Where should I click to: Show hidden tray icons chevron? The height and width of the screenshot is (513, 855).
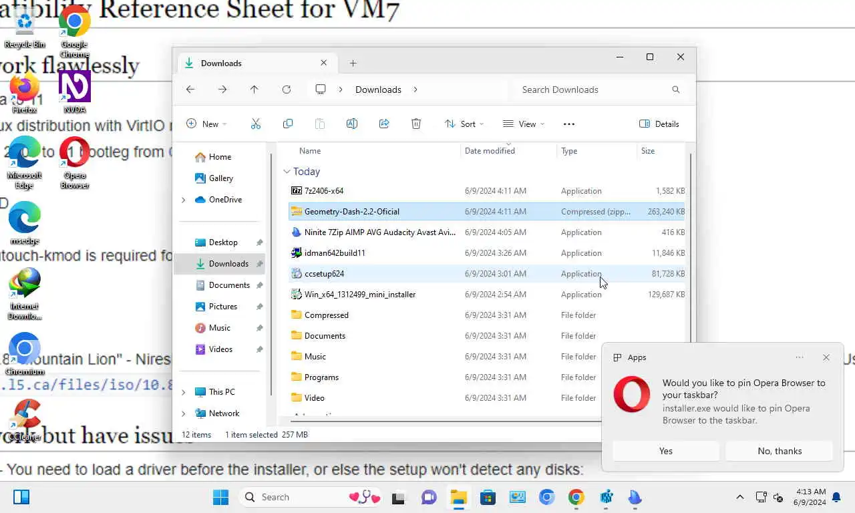pos(740,497)
